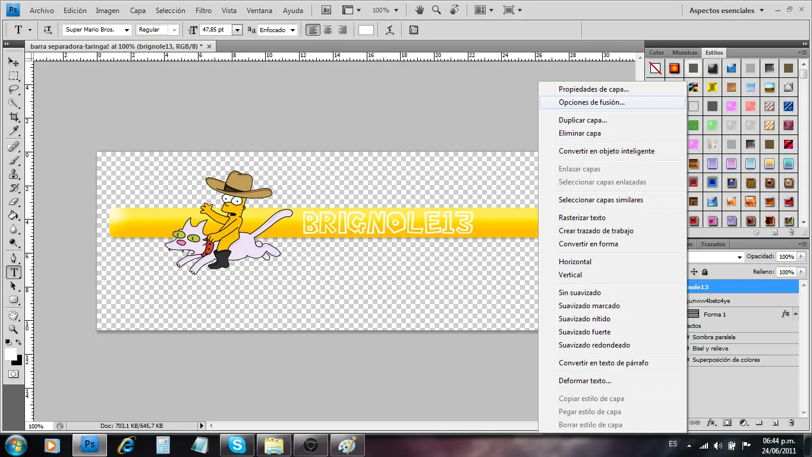Screen dimensions: 812x457
Task: Open the Archivo menu
Action: click(x=42, y=10)
